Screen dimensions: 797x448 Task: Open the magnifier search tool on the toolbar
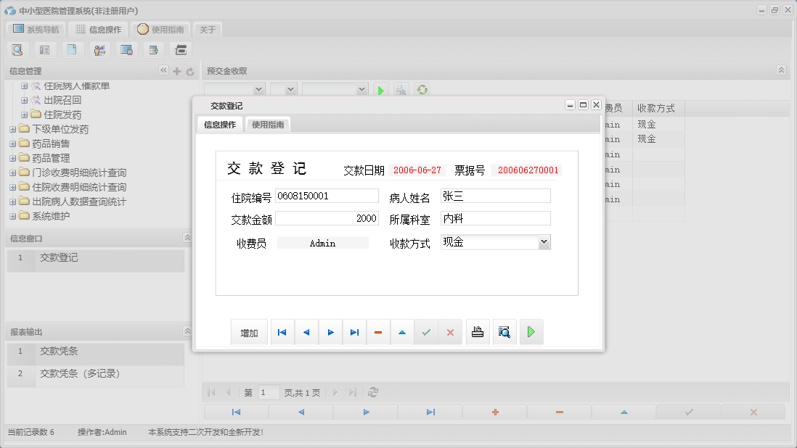[17, 49]
